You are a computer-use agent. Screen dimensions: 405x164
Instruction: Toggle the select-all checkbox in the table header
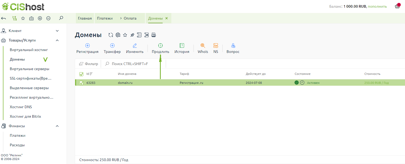click(x=81, y=74)
